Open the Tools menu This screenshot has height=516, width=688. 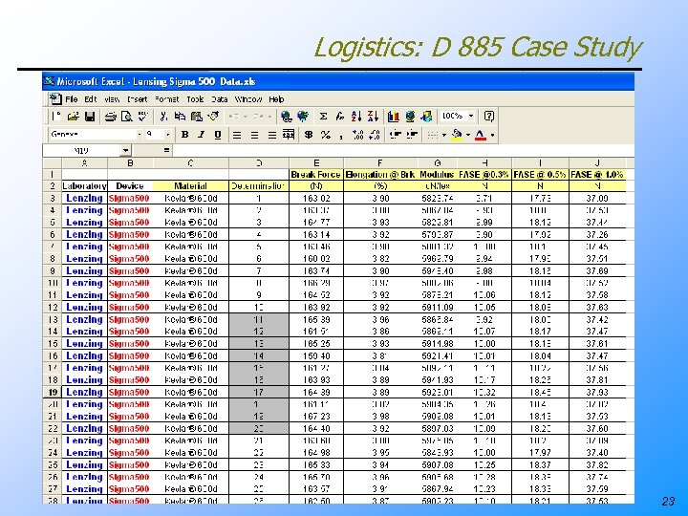(195, 99)
